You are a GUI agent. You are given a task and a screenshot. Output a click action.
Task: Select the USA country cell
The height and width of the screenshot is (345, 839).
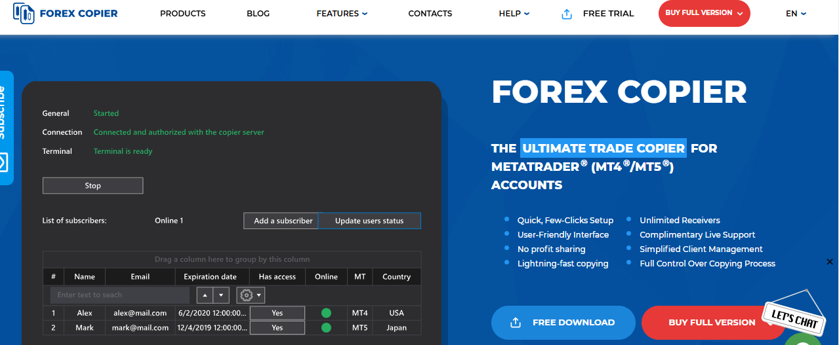coord(397,313)
